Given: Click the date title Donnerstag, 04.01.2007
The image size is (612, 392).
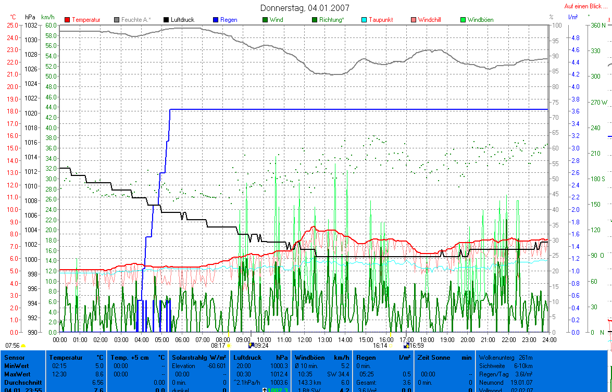Looking at the screenshot, I should coord(305,8).
